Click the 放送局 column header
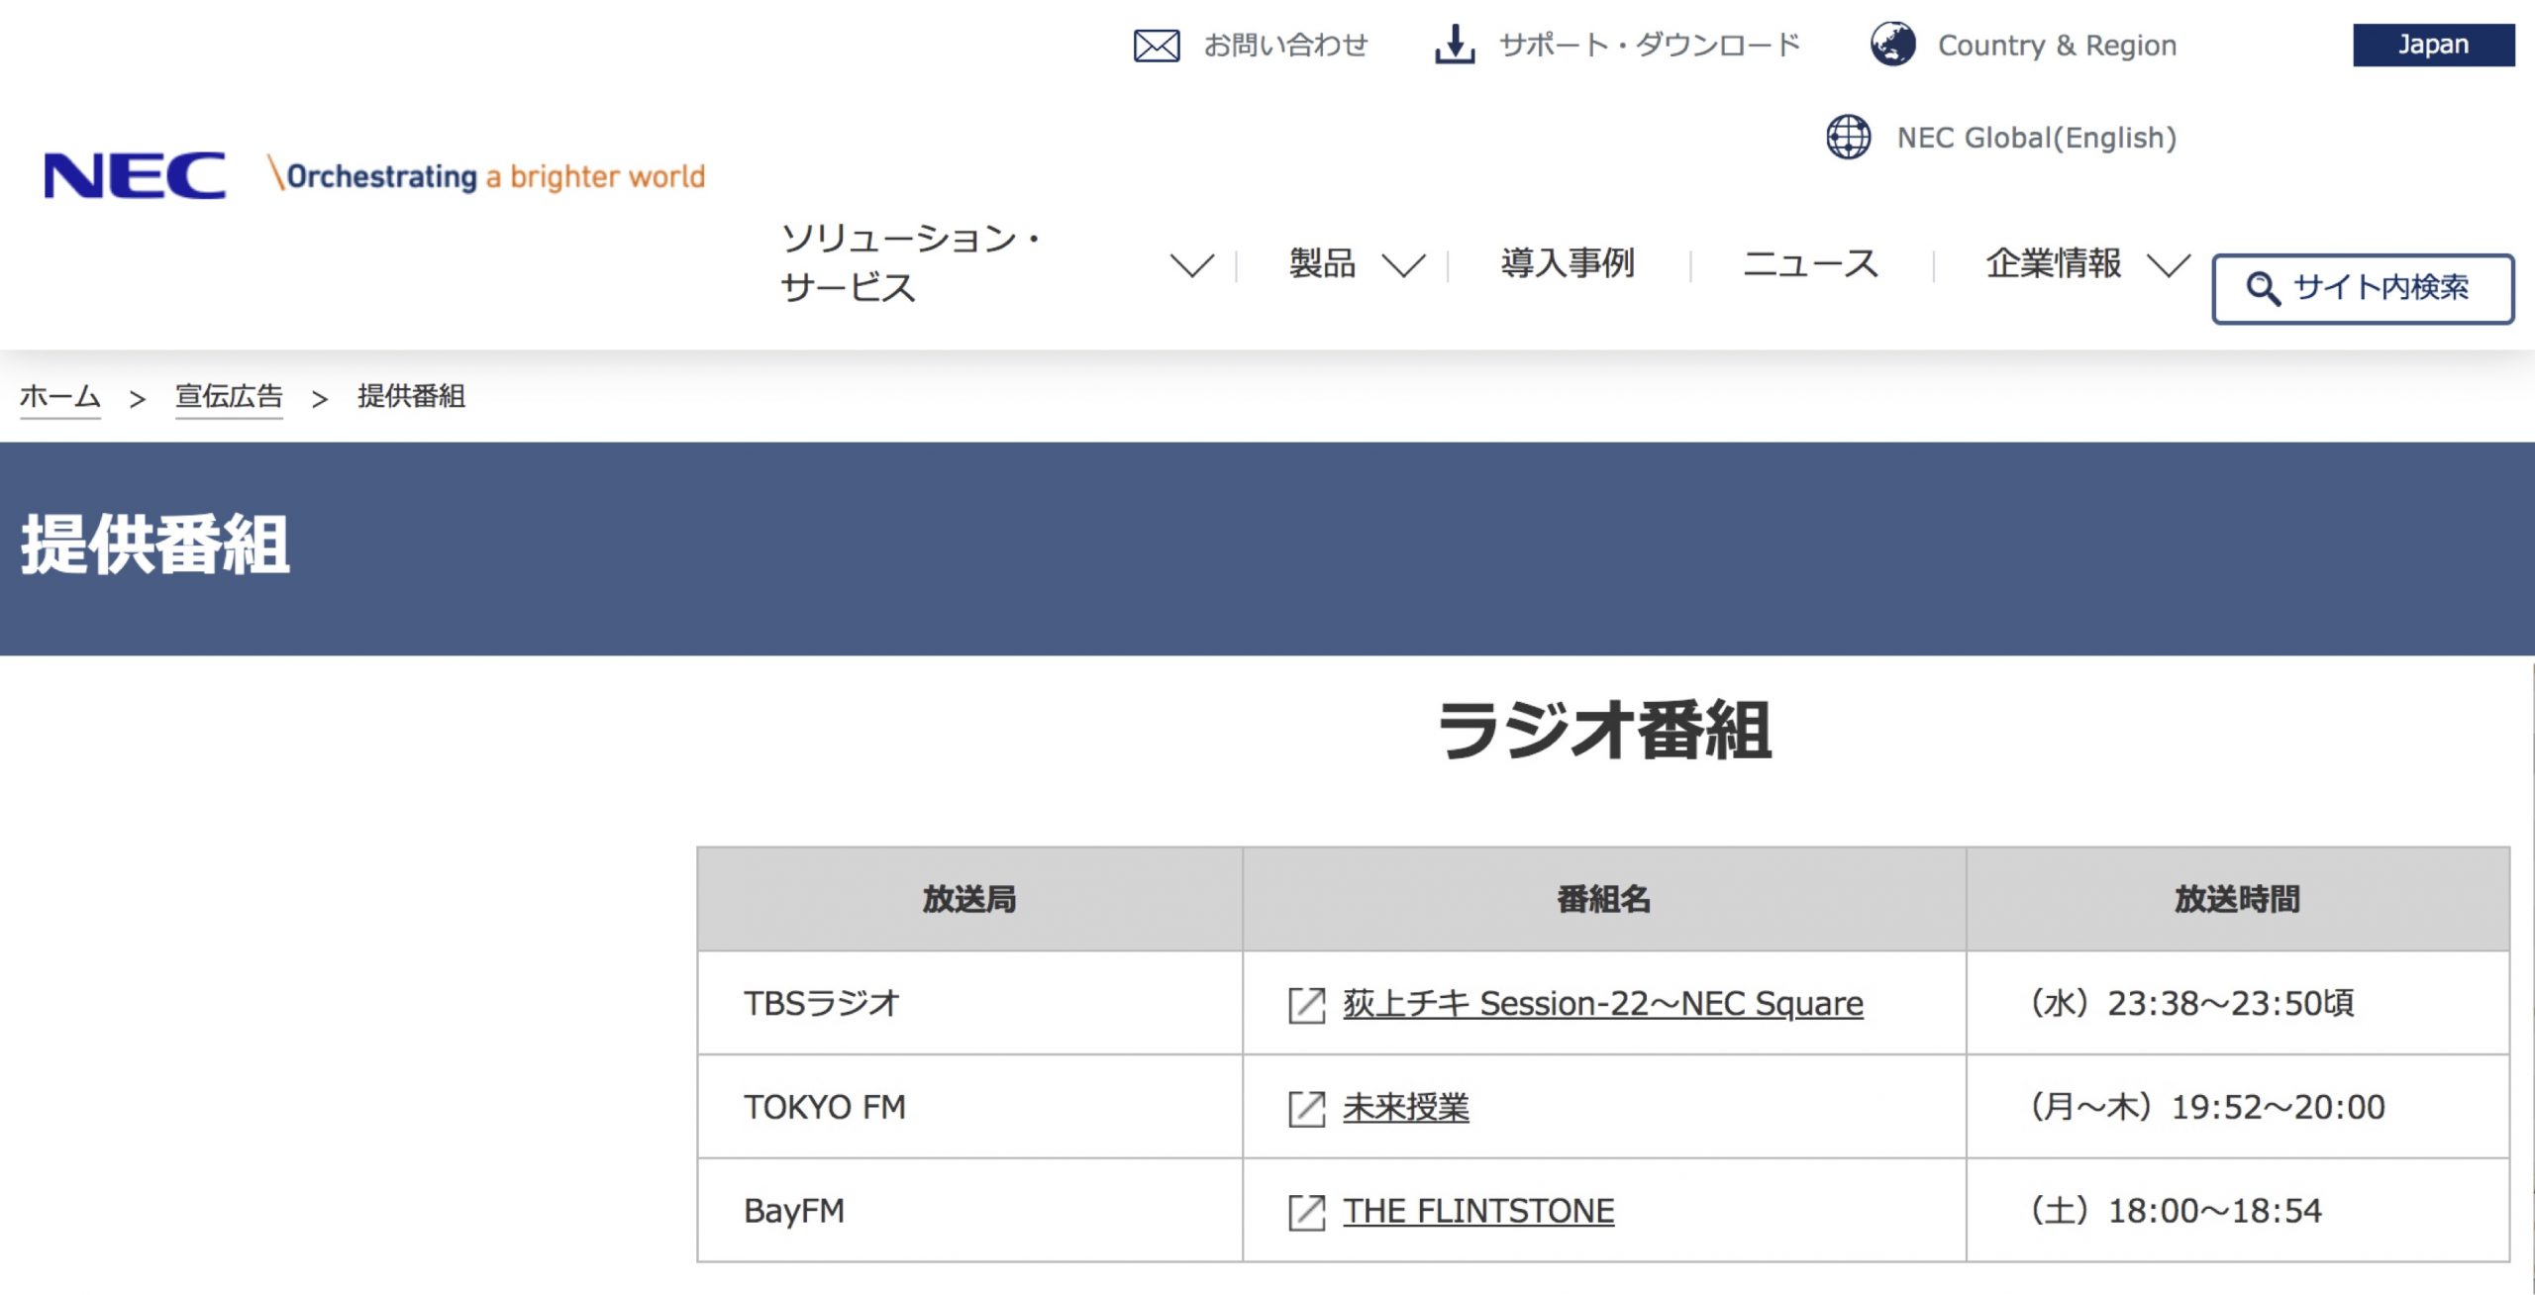 [x=969, y=899]
